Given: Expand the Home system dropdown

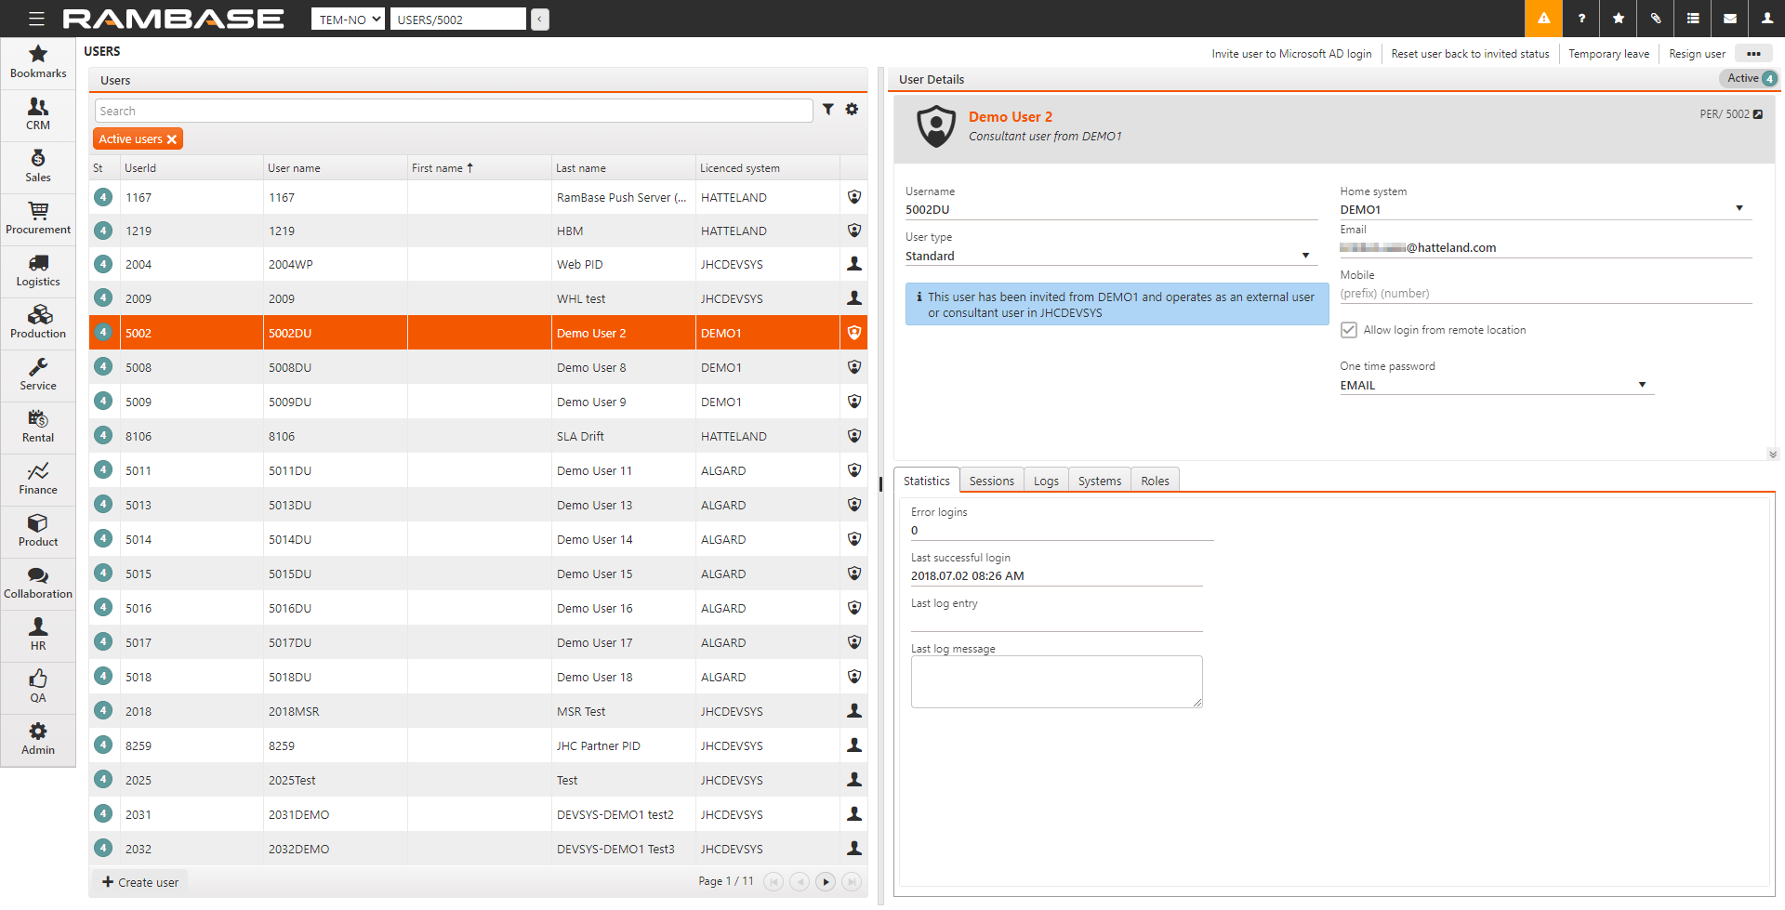Looking at the screenshot, I should tap(1739, 209).
